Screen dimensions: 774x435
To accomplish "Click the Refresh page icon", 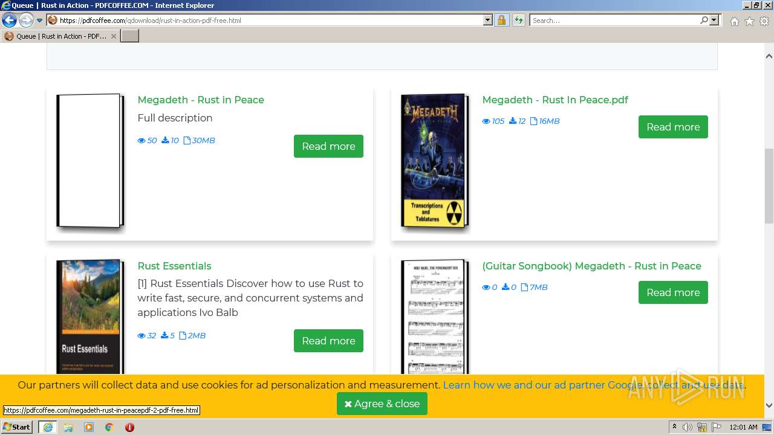I will [519, 20].
